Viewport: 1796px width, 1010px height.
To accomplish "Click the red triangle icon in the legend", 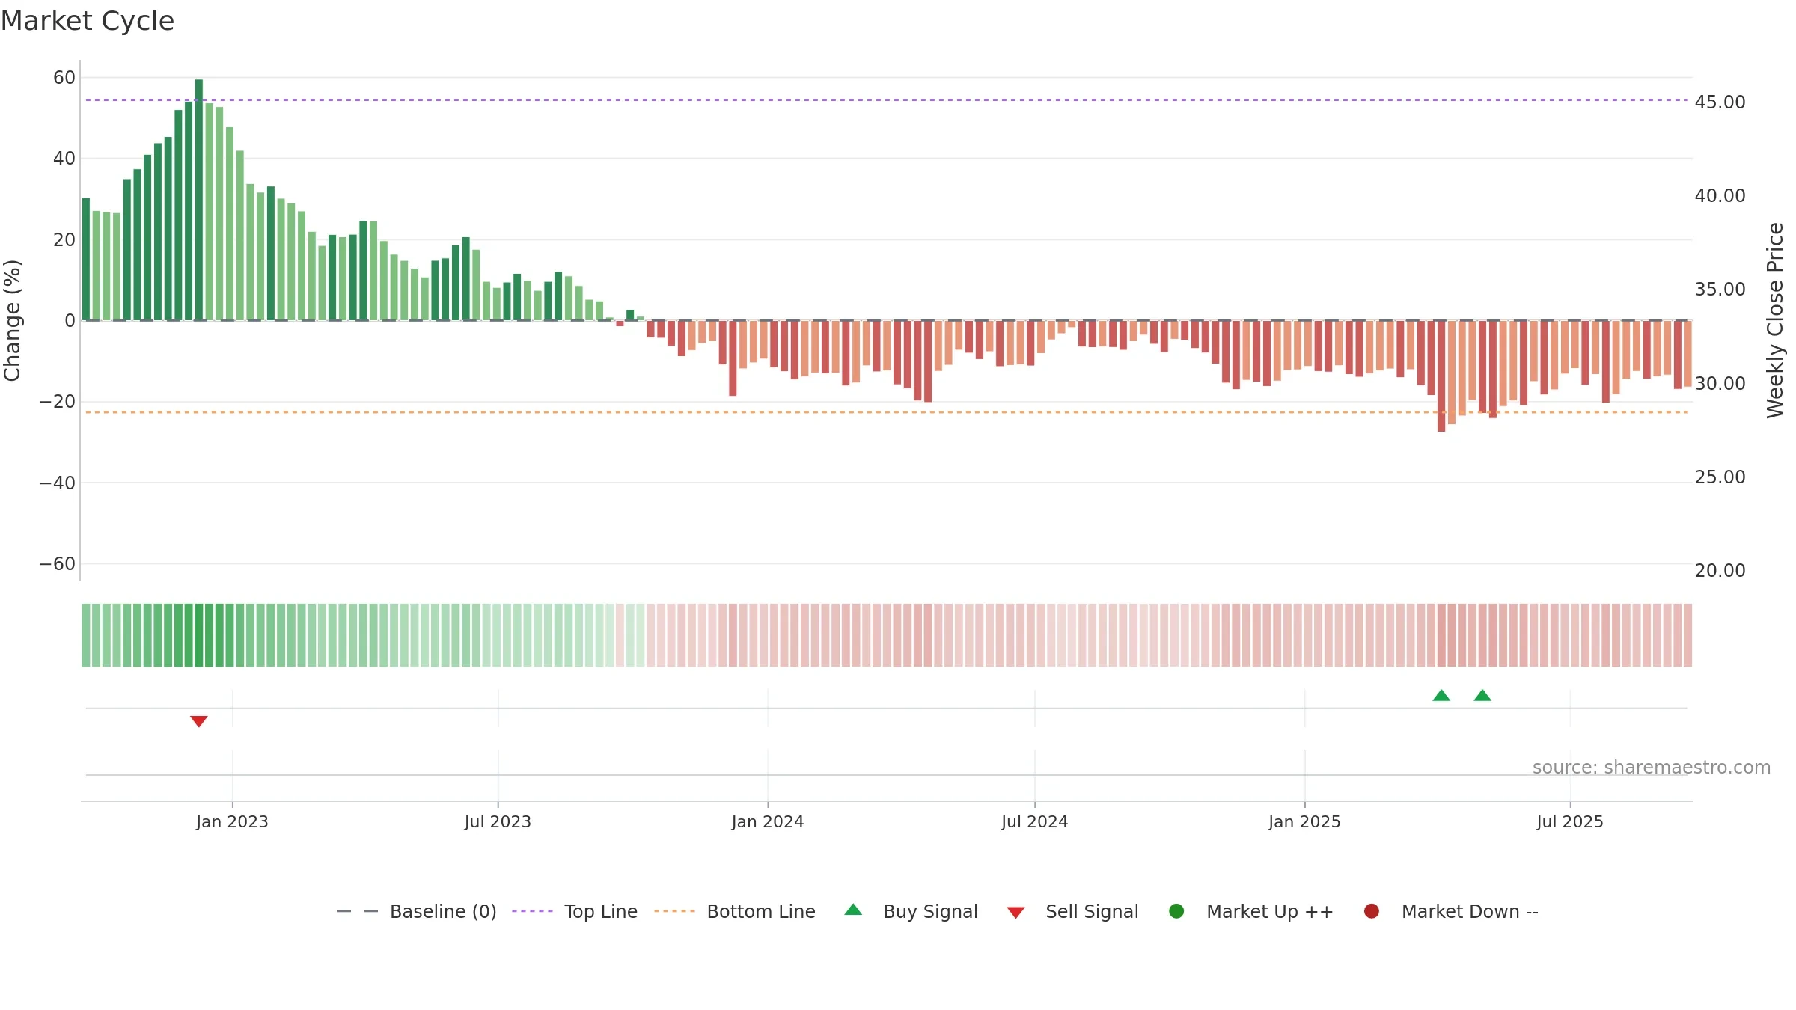I will pyautogui.click(x=1015, y=913).
